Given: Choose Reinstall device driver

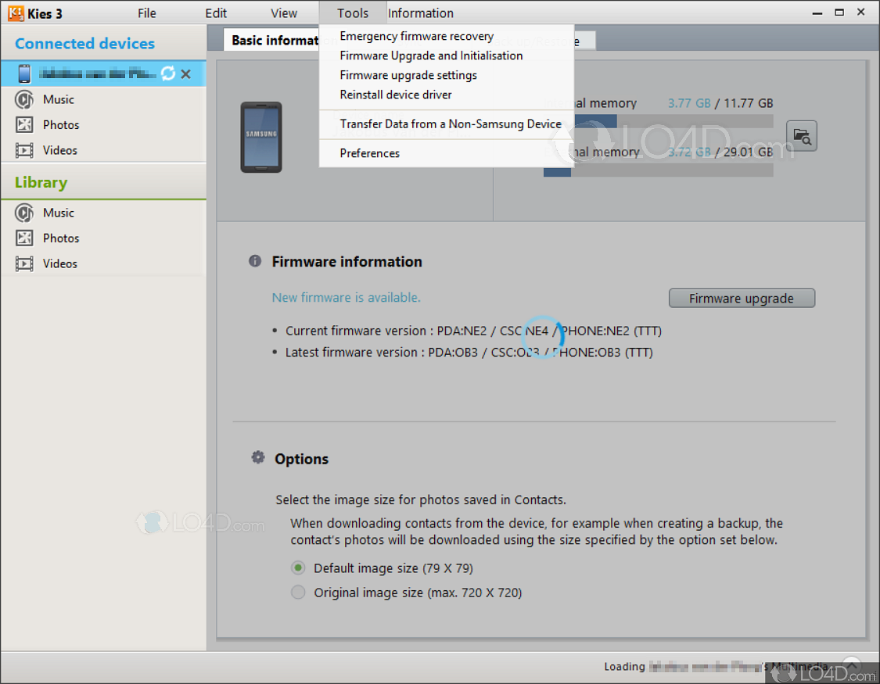Looking at the screenshot, I should (446, 95).
